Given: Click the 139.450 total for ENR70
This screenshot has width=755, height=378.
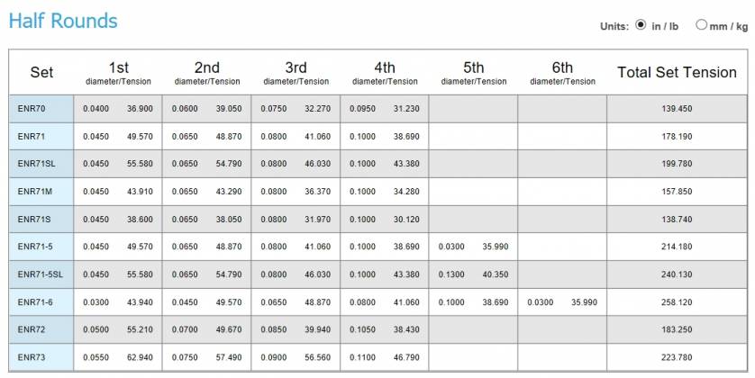Looking at the screenshot, I should 677,109.
